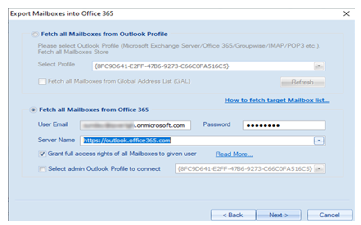Viewport: 361px width, 225px height.
Task: Click the 'Export Mailboxes into Office 365' title
Action: pos(62,14)
